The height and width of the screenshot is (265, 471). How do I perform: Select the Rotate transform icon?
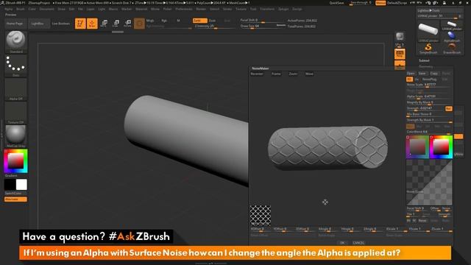tap(127, 24)
